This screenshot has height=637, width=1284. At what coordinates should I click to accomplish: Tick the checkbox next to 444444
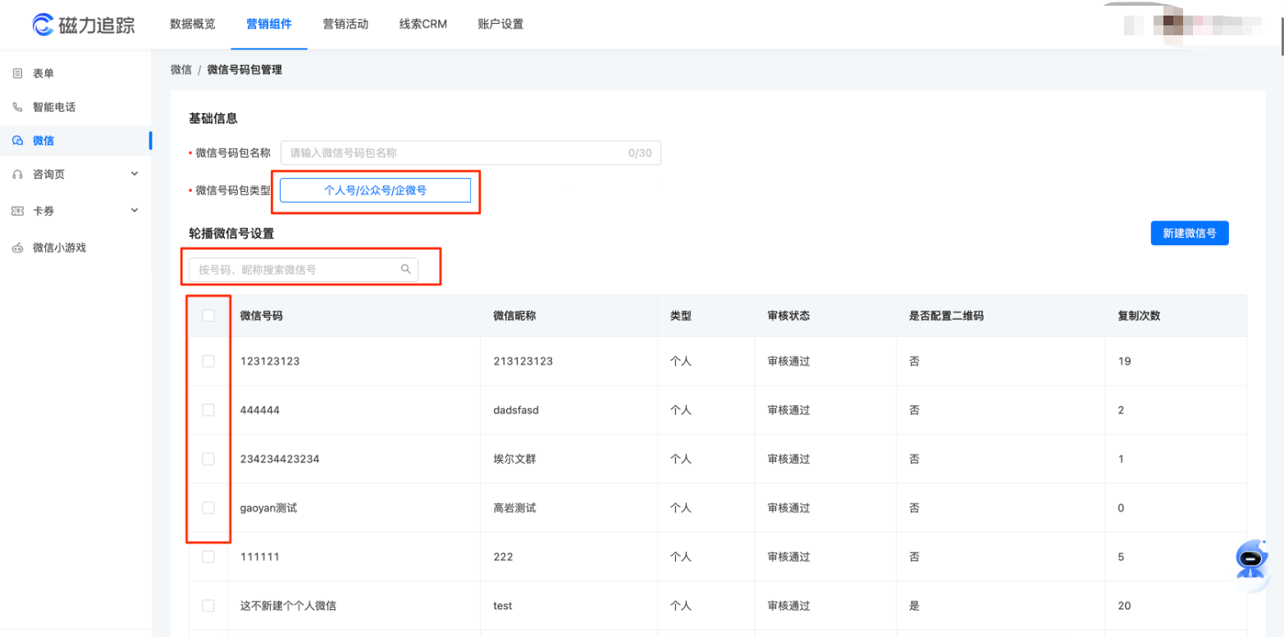tap(208, 410)
